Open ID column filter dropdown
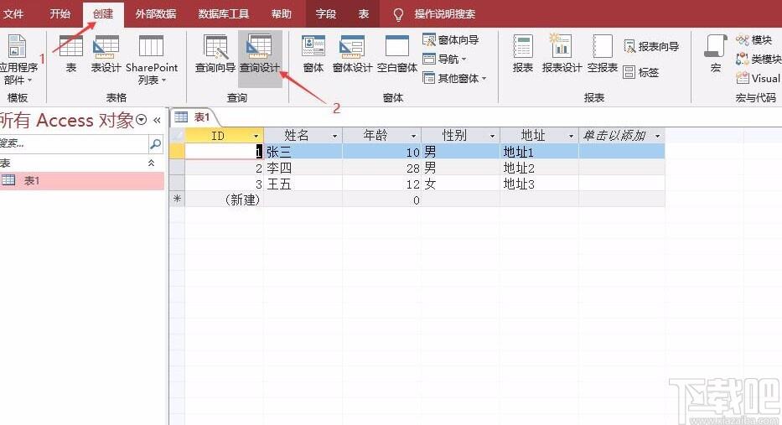 (x=256, y=136)
